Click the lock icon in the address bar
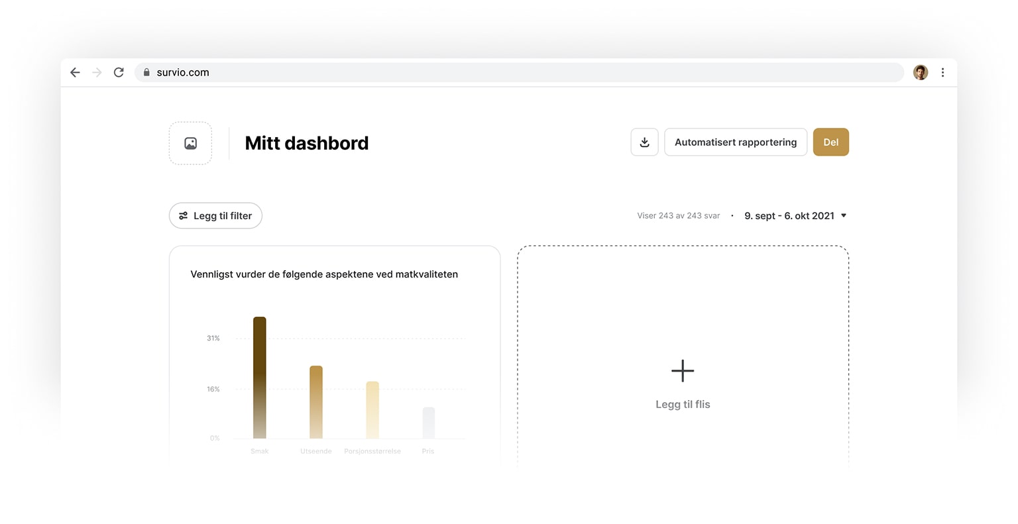 point(146,72)
